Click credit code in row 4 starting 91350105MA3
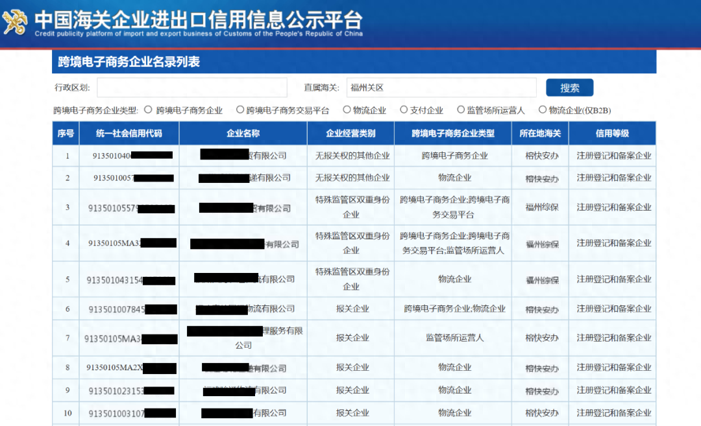 (132, 243)
